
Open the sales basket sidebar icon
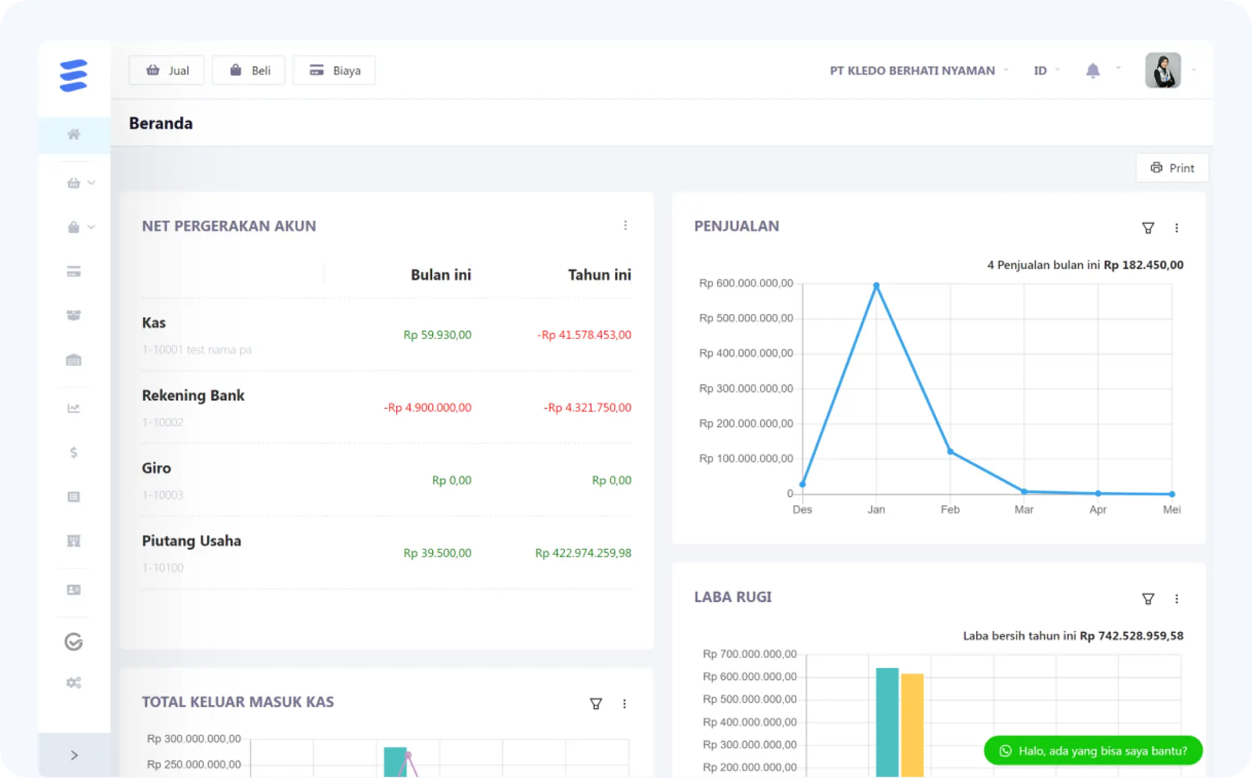coord(74,183)
